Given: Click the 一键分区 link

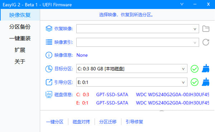Looking at the screenshot, I should tap(55, 122).
